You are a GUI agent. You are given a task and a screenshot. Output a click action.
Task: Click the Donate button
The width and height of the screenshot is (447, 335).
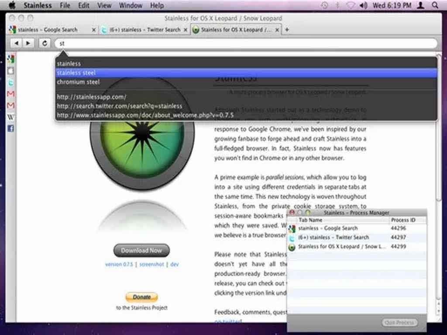tap(141, 297)
